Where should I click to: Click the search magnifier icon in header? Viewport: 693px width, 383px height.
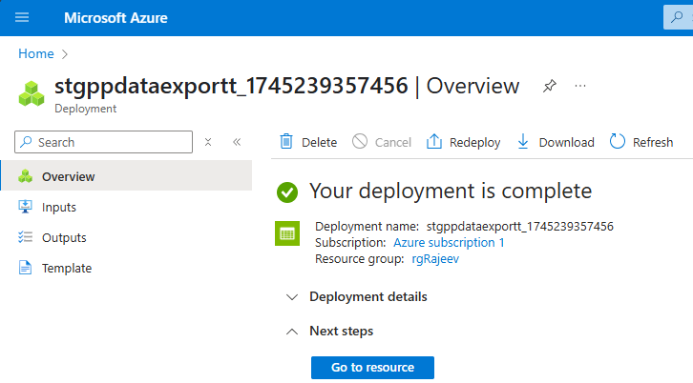coord(676,18)
